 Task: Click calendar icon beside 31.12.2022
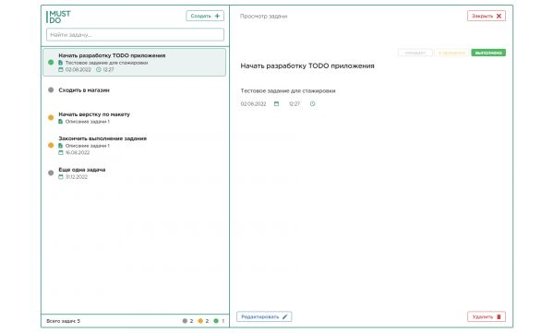pos(60,176)
